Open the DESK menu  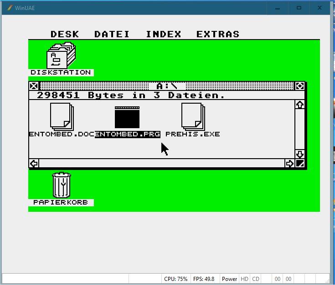click(65, 34)
